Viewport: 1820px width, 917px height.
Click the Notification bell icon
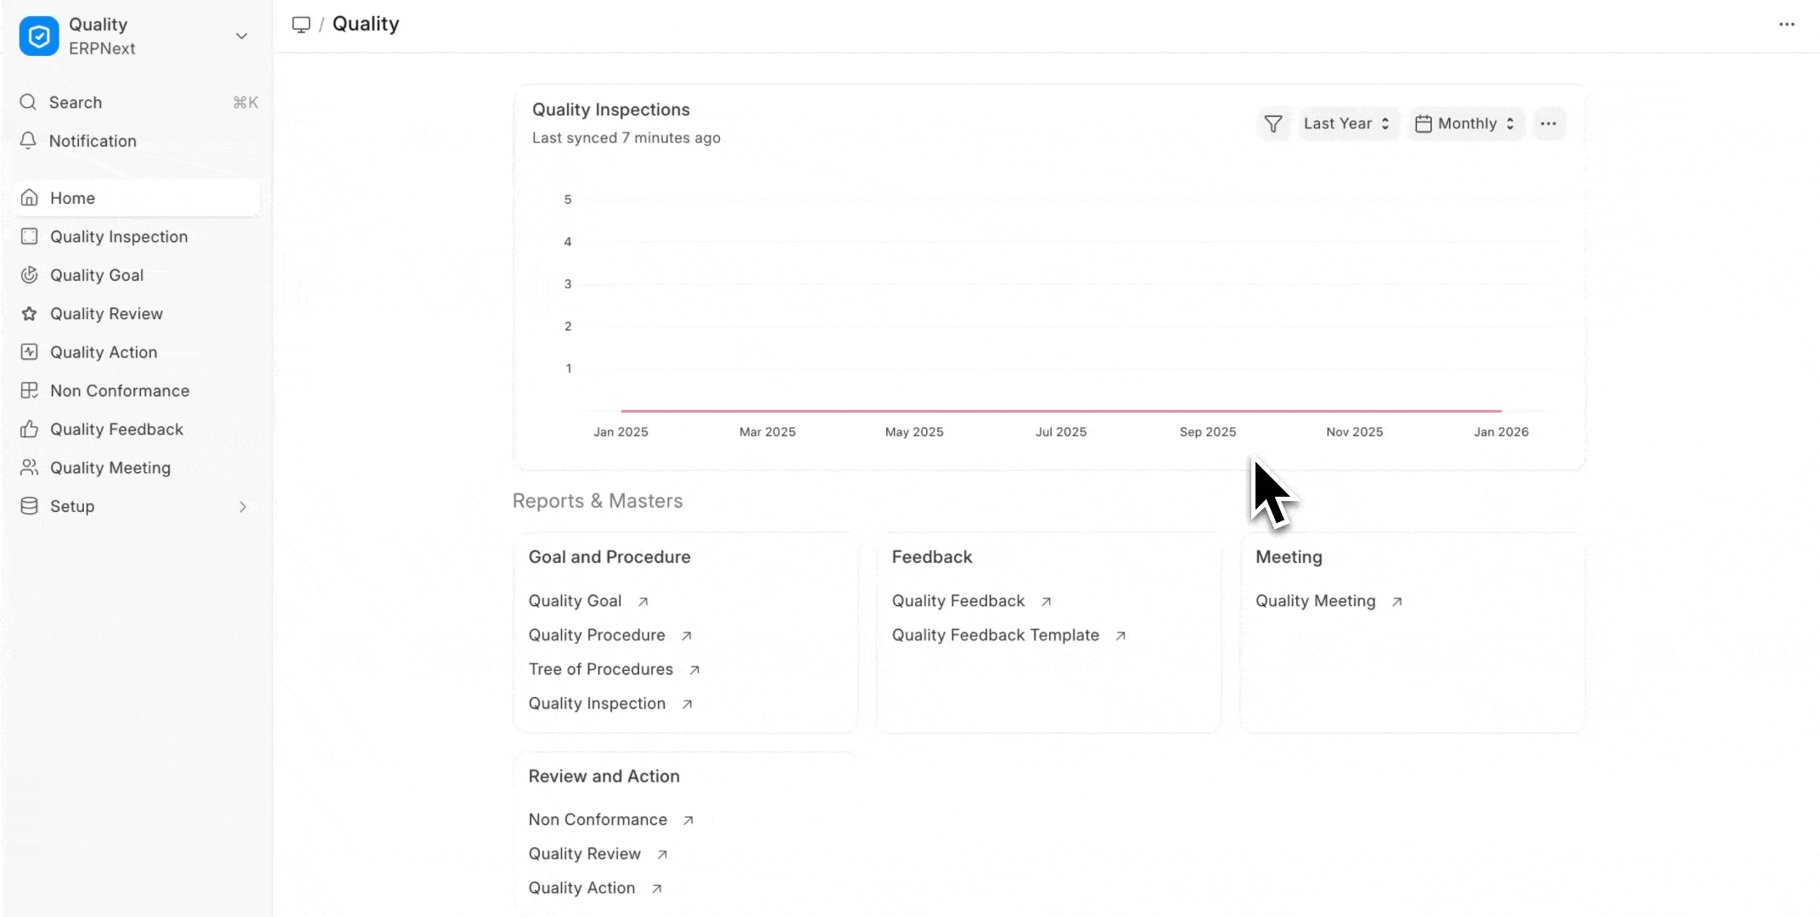(x=28, y=141)
